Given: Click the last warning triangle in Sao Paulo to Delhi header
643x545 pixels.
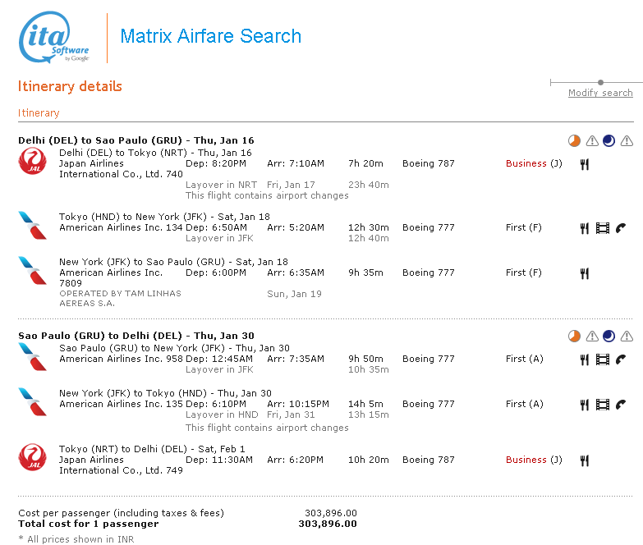Looking at the screenshot, I should click(x=627, y=336).
